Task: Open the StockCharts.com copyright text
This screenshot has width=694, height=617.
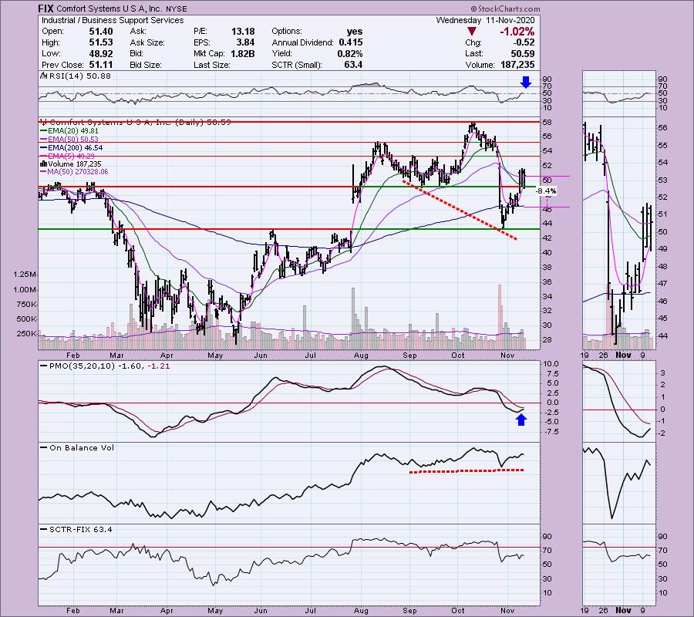Action: [x=505, y=8]
